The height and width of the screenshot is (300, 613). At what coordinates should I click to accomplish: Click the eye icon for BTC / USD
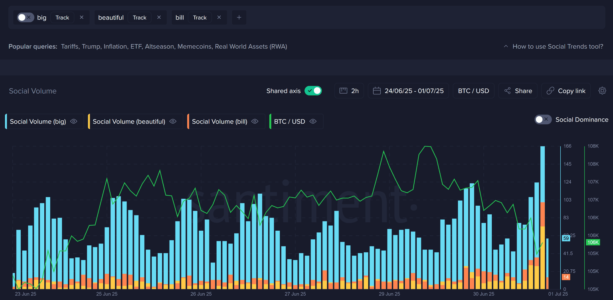(x=313, y=122)
